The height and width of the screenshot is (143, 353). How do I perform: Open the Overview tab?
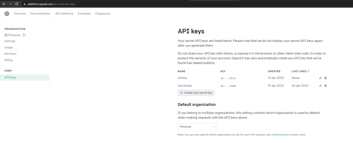tap(20, 13)
